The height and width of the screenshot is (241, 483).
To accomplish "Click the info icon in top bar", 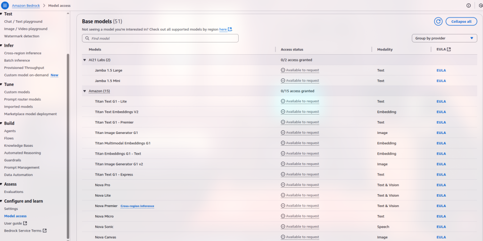I will [x=468, y=6].
